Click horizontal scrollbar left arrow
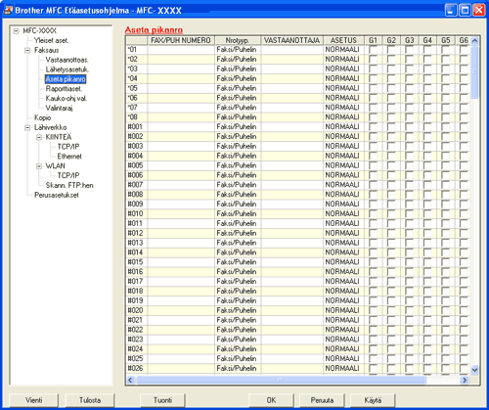This screenshot has height=410, width=489. coord(130,380)
